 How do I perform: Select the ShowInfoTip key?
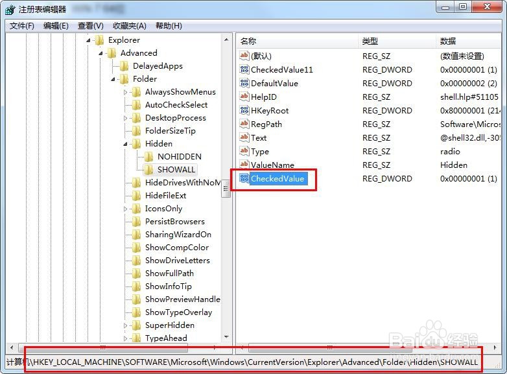[169, 286]
